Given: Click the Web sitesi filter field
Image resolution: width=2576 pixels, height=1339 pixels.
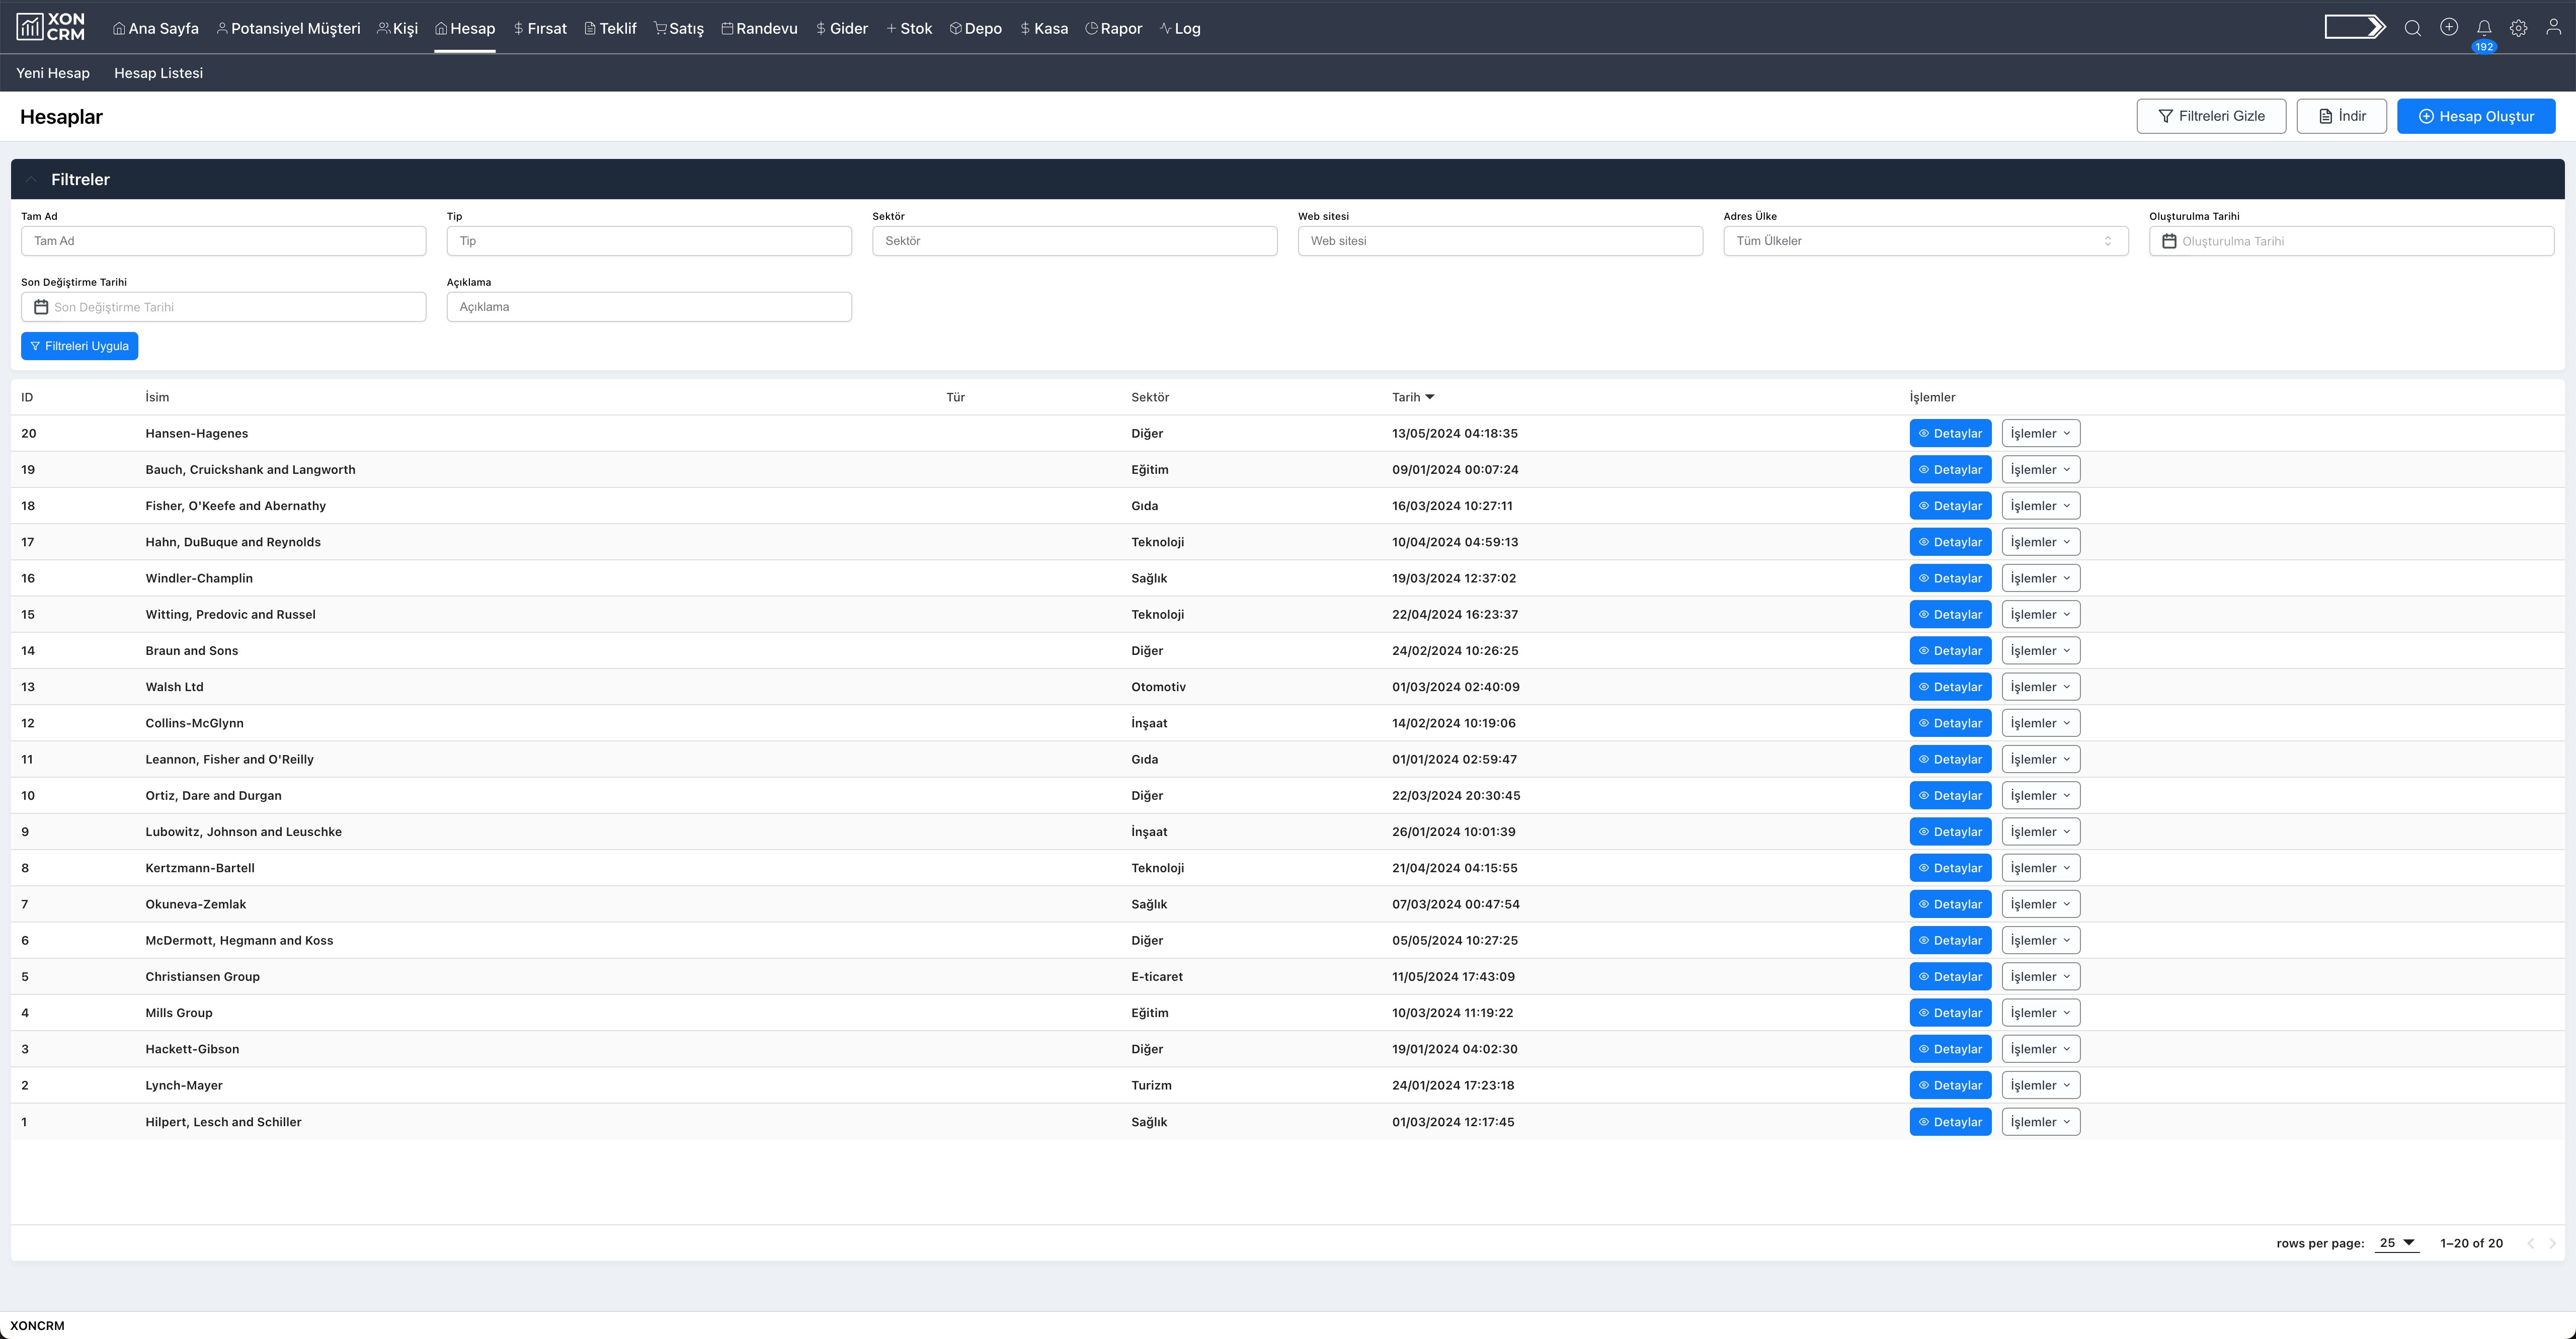Looking at the screenshot, I should coord(1500,241).
